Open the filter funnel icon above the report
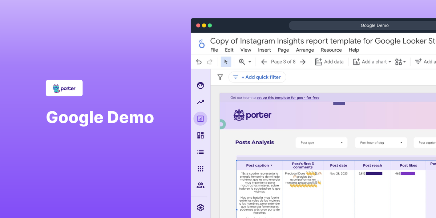The height and width of the screenshot is (218, 436). [x=220, y=77]
